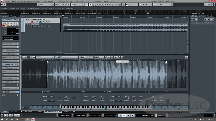216x121 pixels.
Task: Click the record enable button on Sampler Track 01
Action: click(32, 22)
